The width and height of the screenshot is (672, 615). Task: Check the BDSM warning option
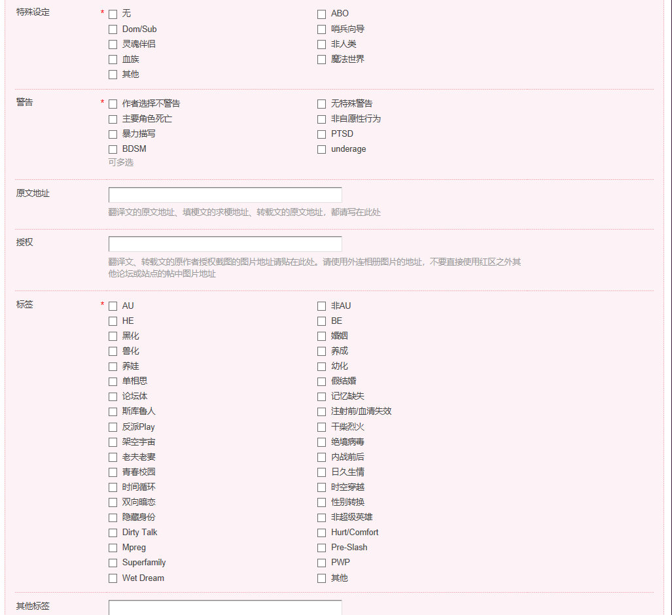113,149
